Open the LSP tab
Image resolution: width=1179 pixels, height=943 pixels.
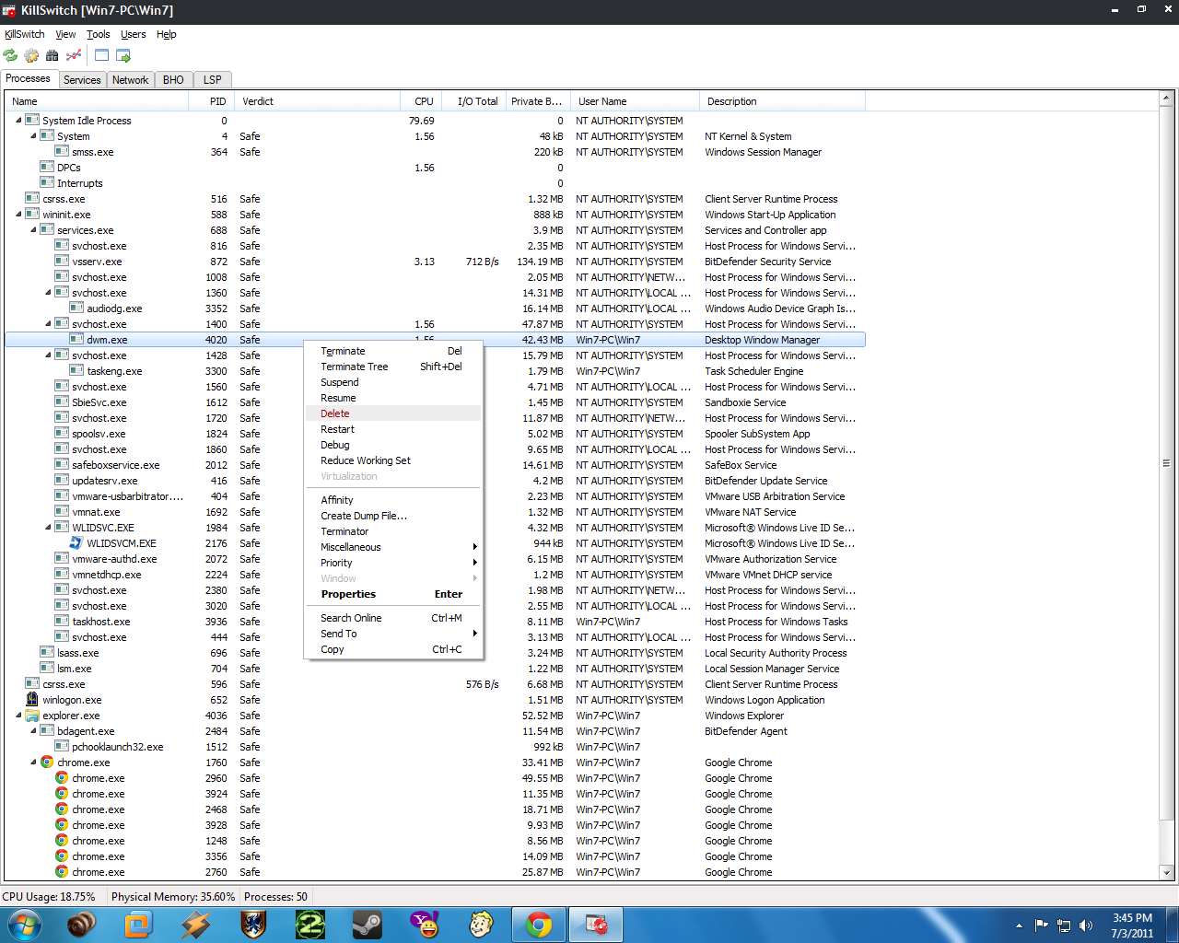click(x=212, y=80)
